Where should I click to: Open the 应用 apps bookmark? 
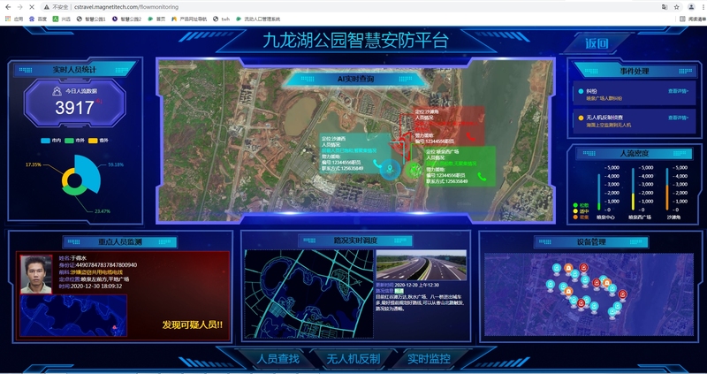(14, 19)
